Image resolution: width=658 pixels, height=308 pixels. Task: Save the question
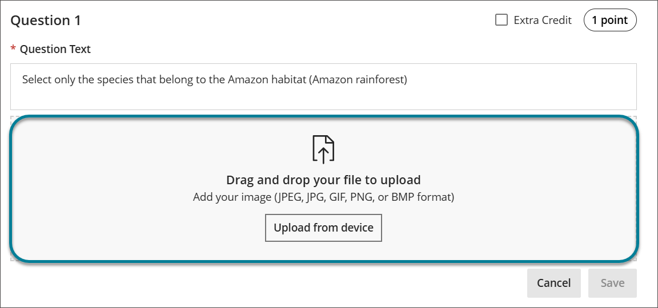tap(612, 283)
